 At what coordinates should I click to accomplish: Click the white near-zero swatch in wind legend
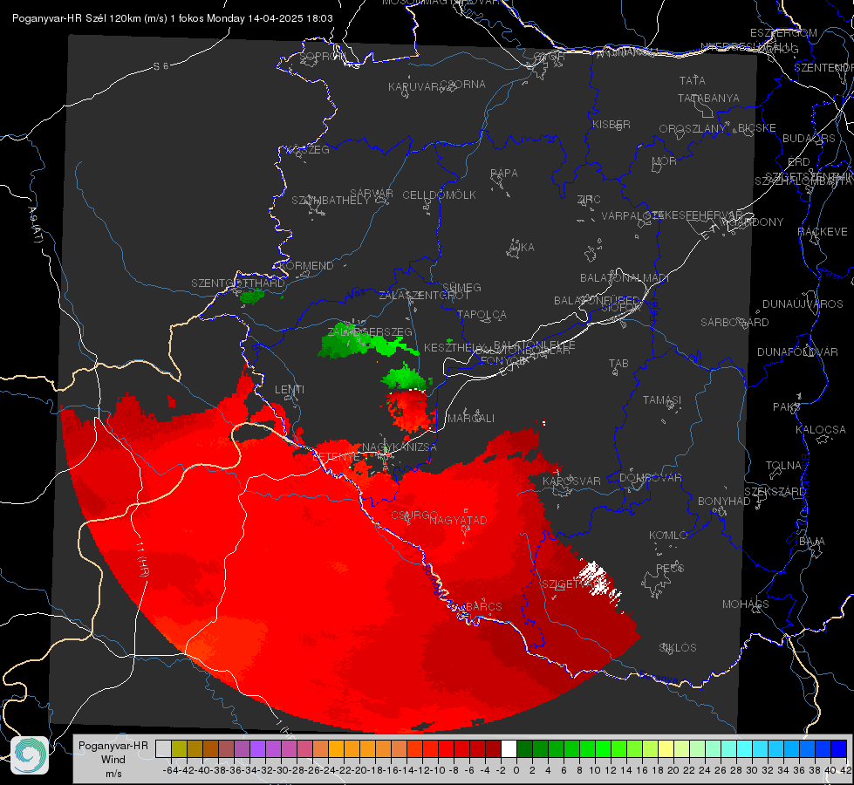(x=509, y=749)
